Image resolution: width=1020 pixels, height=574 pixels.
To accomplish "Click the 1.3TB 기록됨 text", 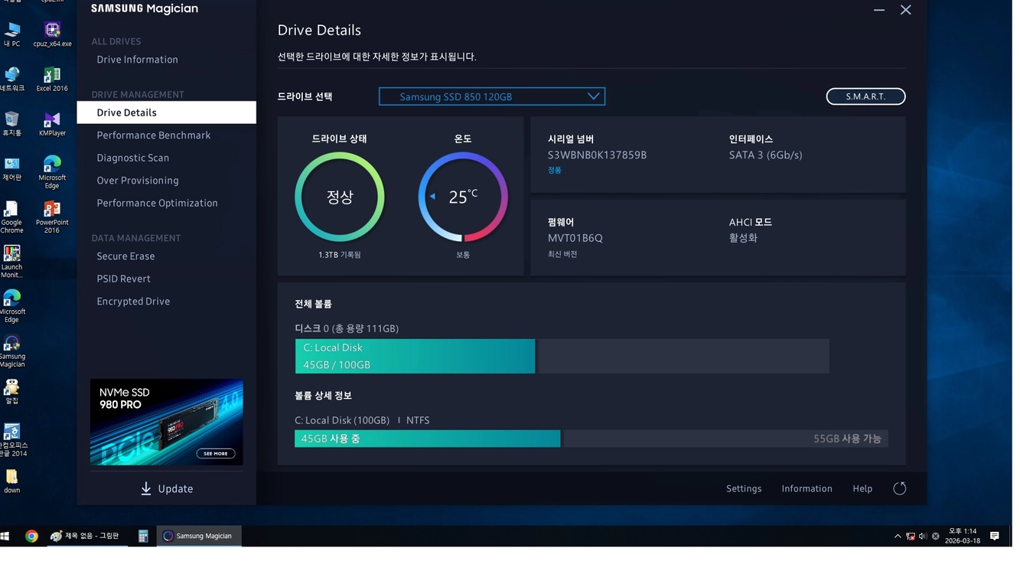I will (340, 255).
